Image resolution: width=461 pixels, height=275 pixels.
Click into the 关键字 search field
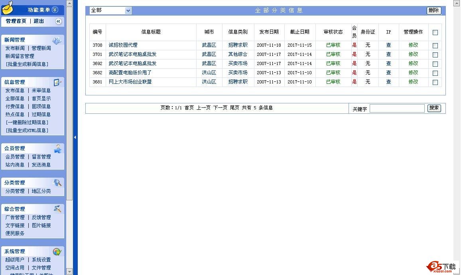tap(397, 108)
